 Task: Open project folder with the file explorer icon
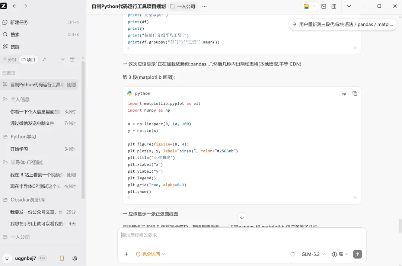coord(306,6)
